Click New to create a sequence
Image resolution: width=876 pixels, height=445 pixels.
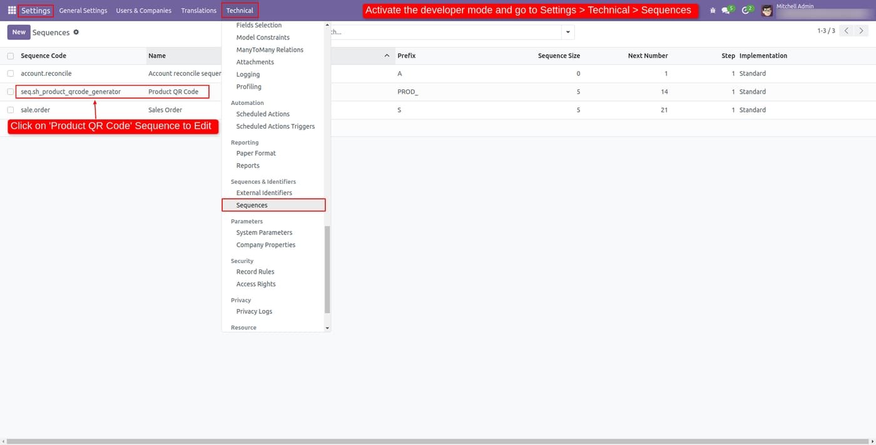[x=19, y=32]
